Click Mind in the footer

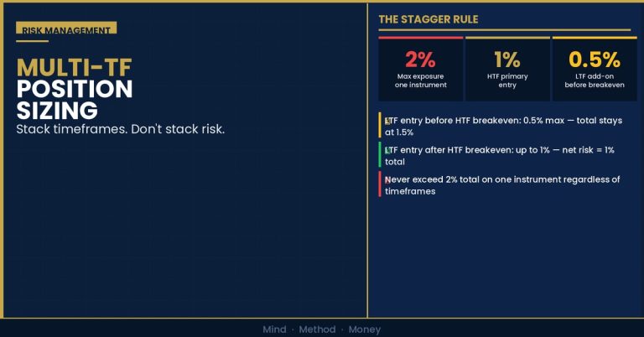pyautogui.click(x=274, y=329)
